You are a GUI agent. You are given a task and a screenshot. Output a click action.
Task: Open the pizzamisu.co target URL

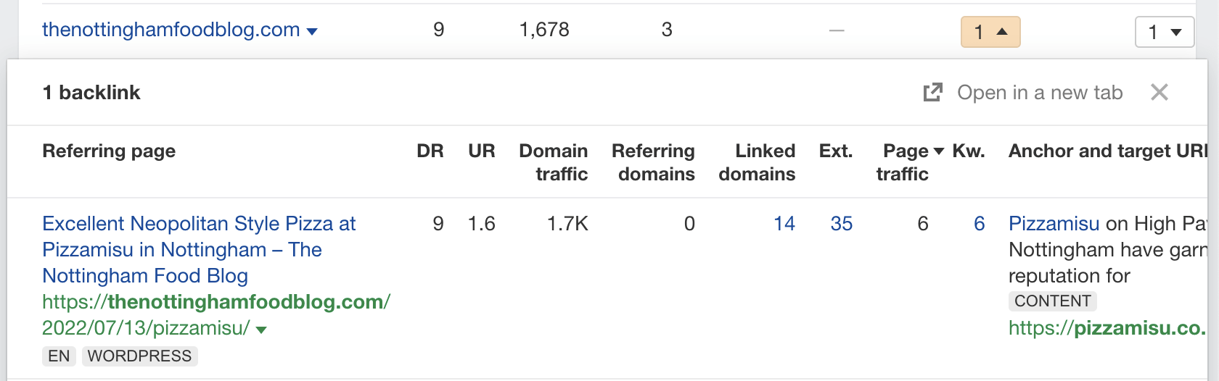pos(1106,328)
